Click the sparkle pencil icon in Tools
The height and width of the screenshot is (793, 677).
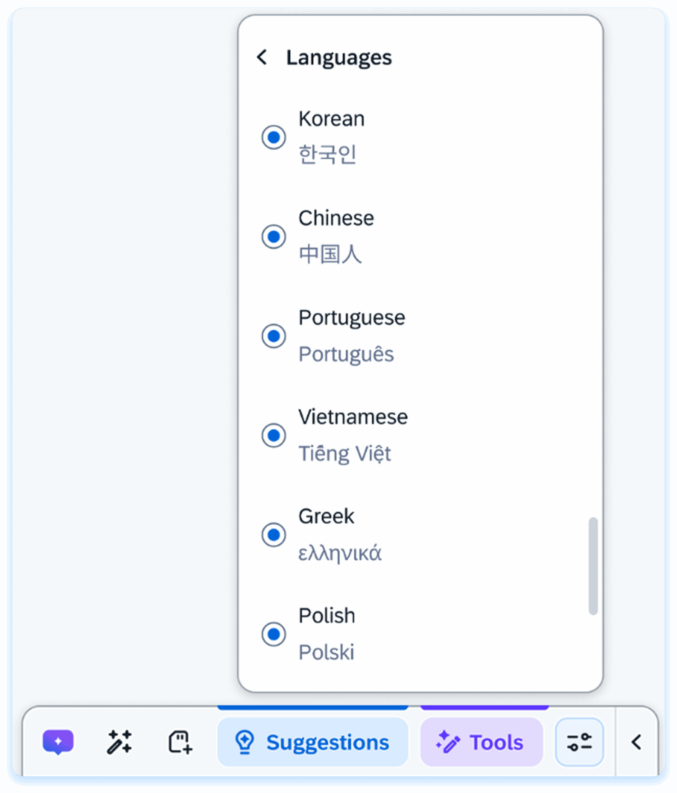pos(448,742)
